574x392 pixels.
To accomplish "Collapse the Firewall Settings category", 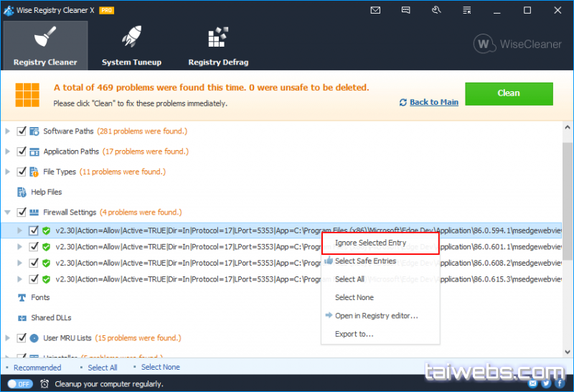I will tap(8, 213).
